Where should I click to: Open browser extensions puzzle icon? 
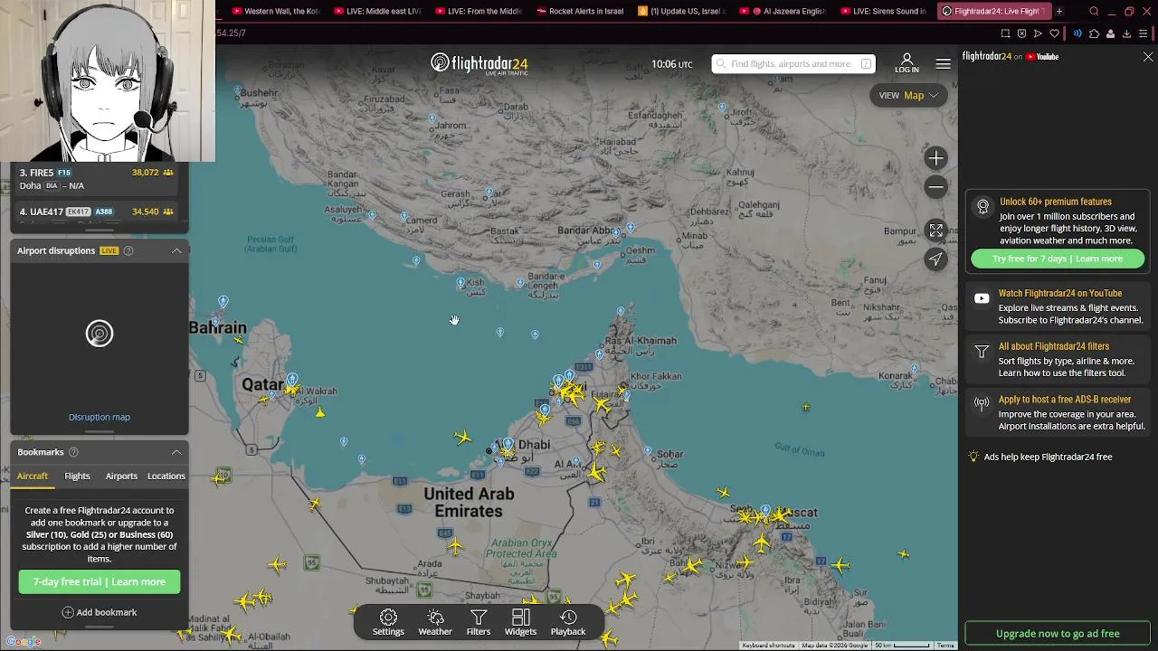[1094, 33]
